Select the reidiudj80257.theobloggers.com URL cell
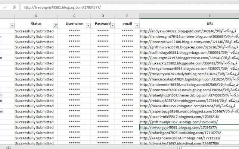Viewport: 239px width, 149px height. click(189, 101)
